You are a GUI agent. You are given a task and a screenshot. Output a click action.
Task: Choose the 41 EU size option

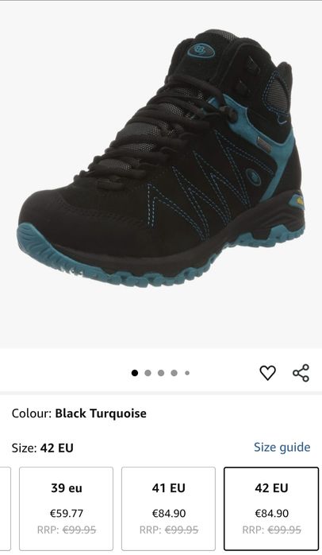(x=168, y=508)
